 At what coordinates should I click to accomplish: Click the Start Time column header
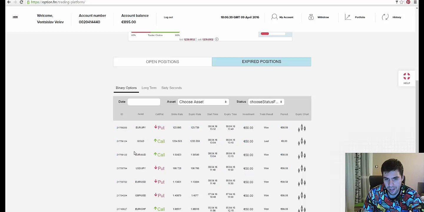[213, 114]
